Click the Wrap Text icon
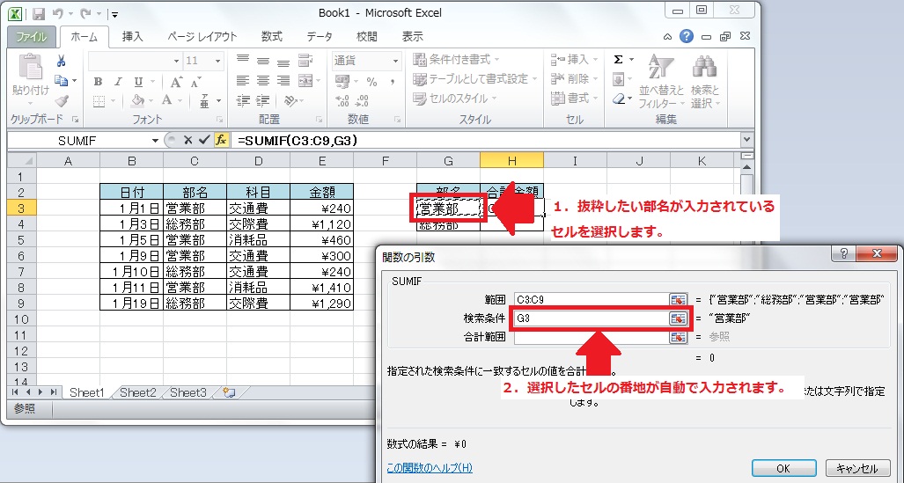This screenshot has width=904, height=483. coord(305,61)
